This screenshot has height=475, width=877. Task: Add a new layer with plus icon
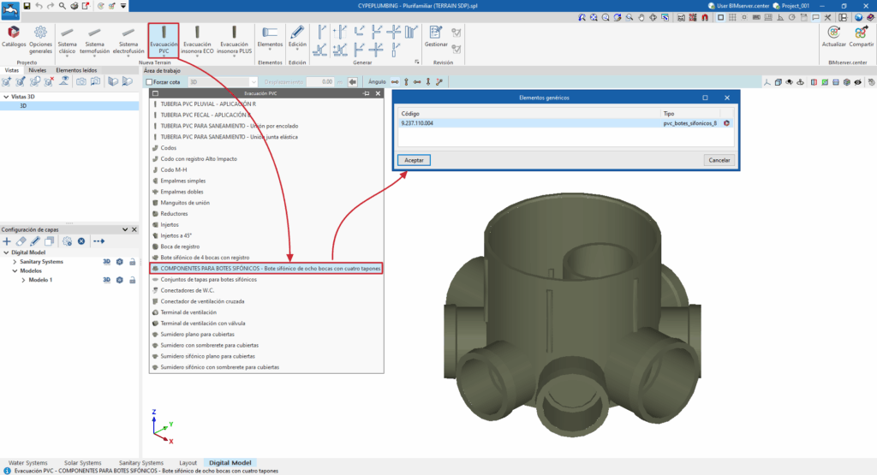8,241
